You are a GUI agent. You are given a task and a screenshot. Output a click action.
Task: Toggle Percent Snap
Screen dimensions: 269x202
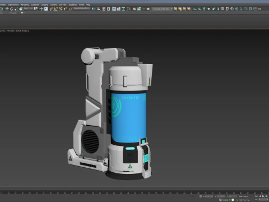click(61, 9)
